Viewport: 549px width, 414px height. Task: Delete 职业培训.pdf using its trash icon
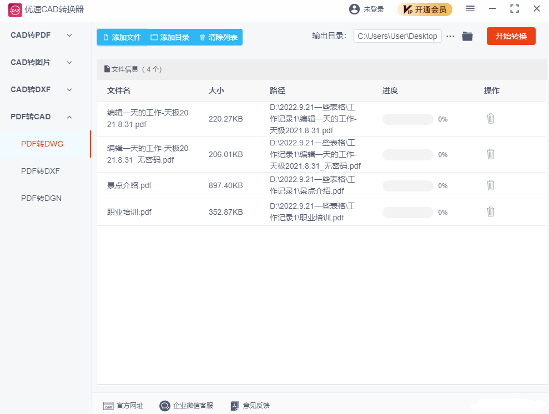click(x=490, y=211)
